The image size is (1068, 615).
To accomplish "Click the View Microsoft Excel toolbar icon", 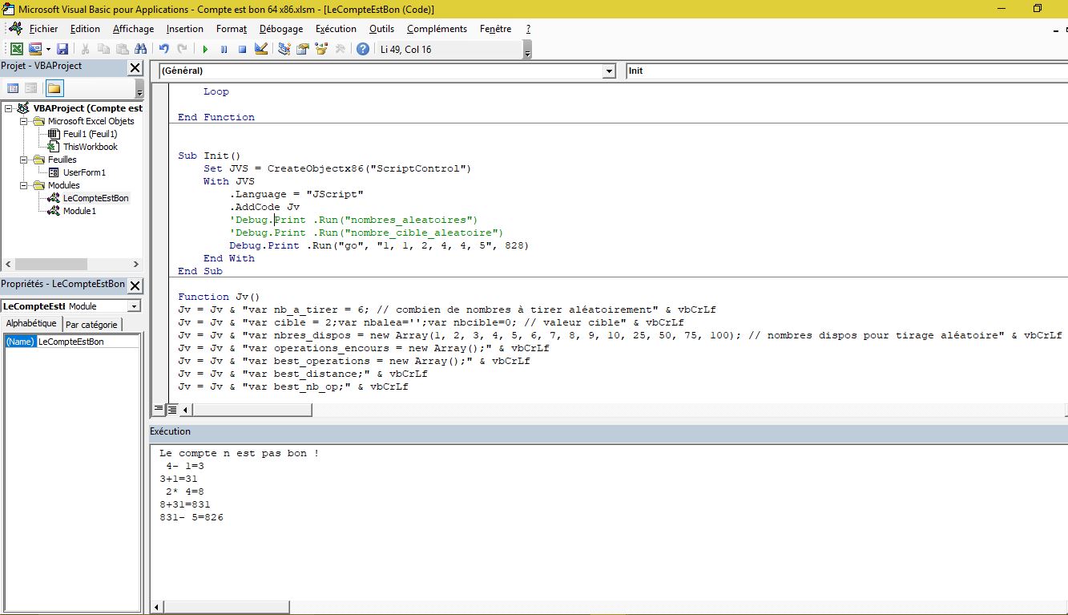I will (x=16, y=49).
